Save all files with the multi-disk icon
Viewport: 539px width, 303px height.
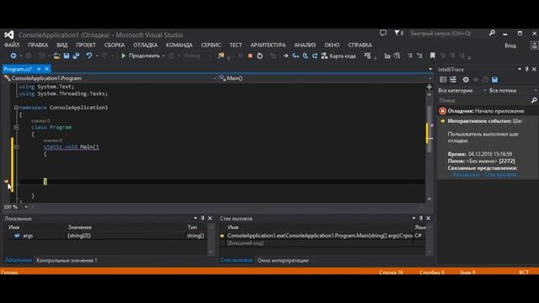[76, 56]
